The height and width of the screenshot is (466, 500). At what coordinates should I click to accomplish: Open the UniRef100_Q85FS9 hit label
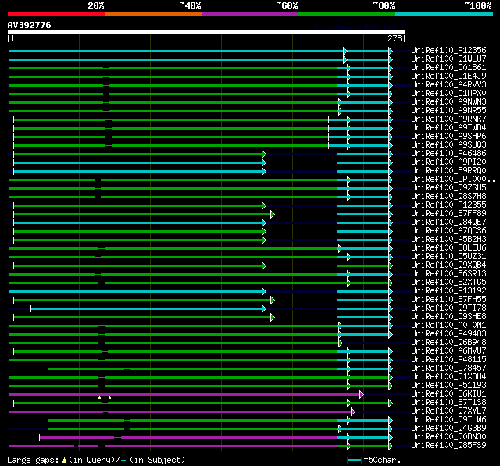pyautogui.click(x=448, y=445)
